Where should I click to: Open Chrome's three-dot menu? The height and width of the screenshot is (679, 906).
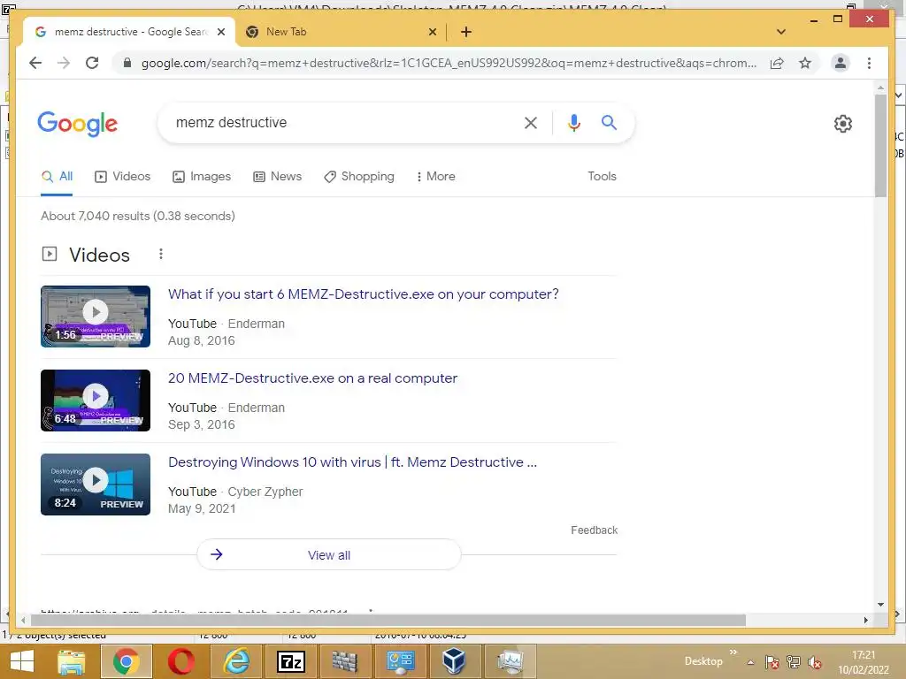[869, 63]
